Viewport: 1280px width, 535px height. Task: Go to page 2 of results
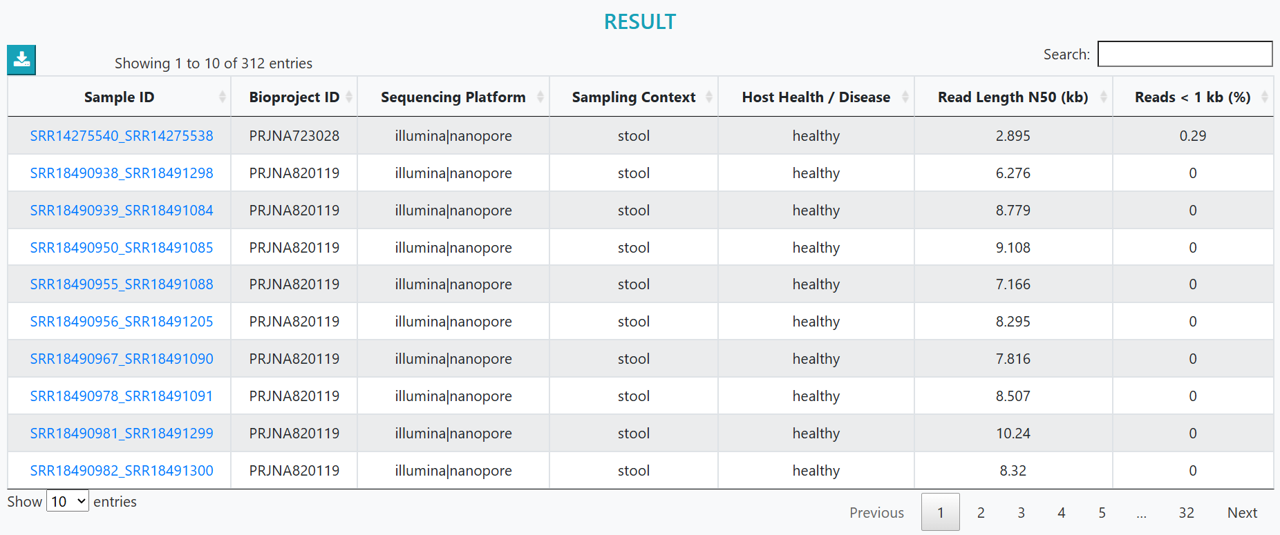[981, 512]
